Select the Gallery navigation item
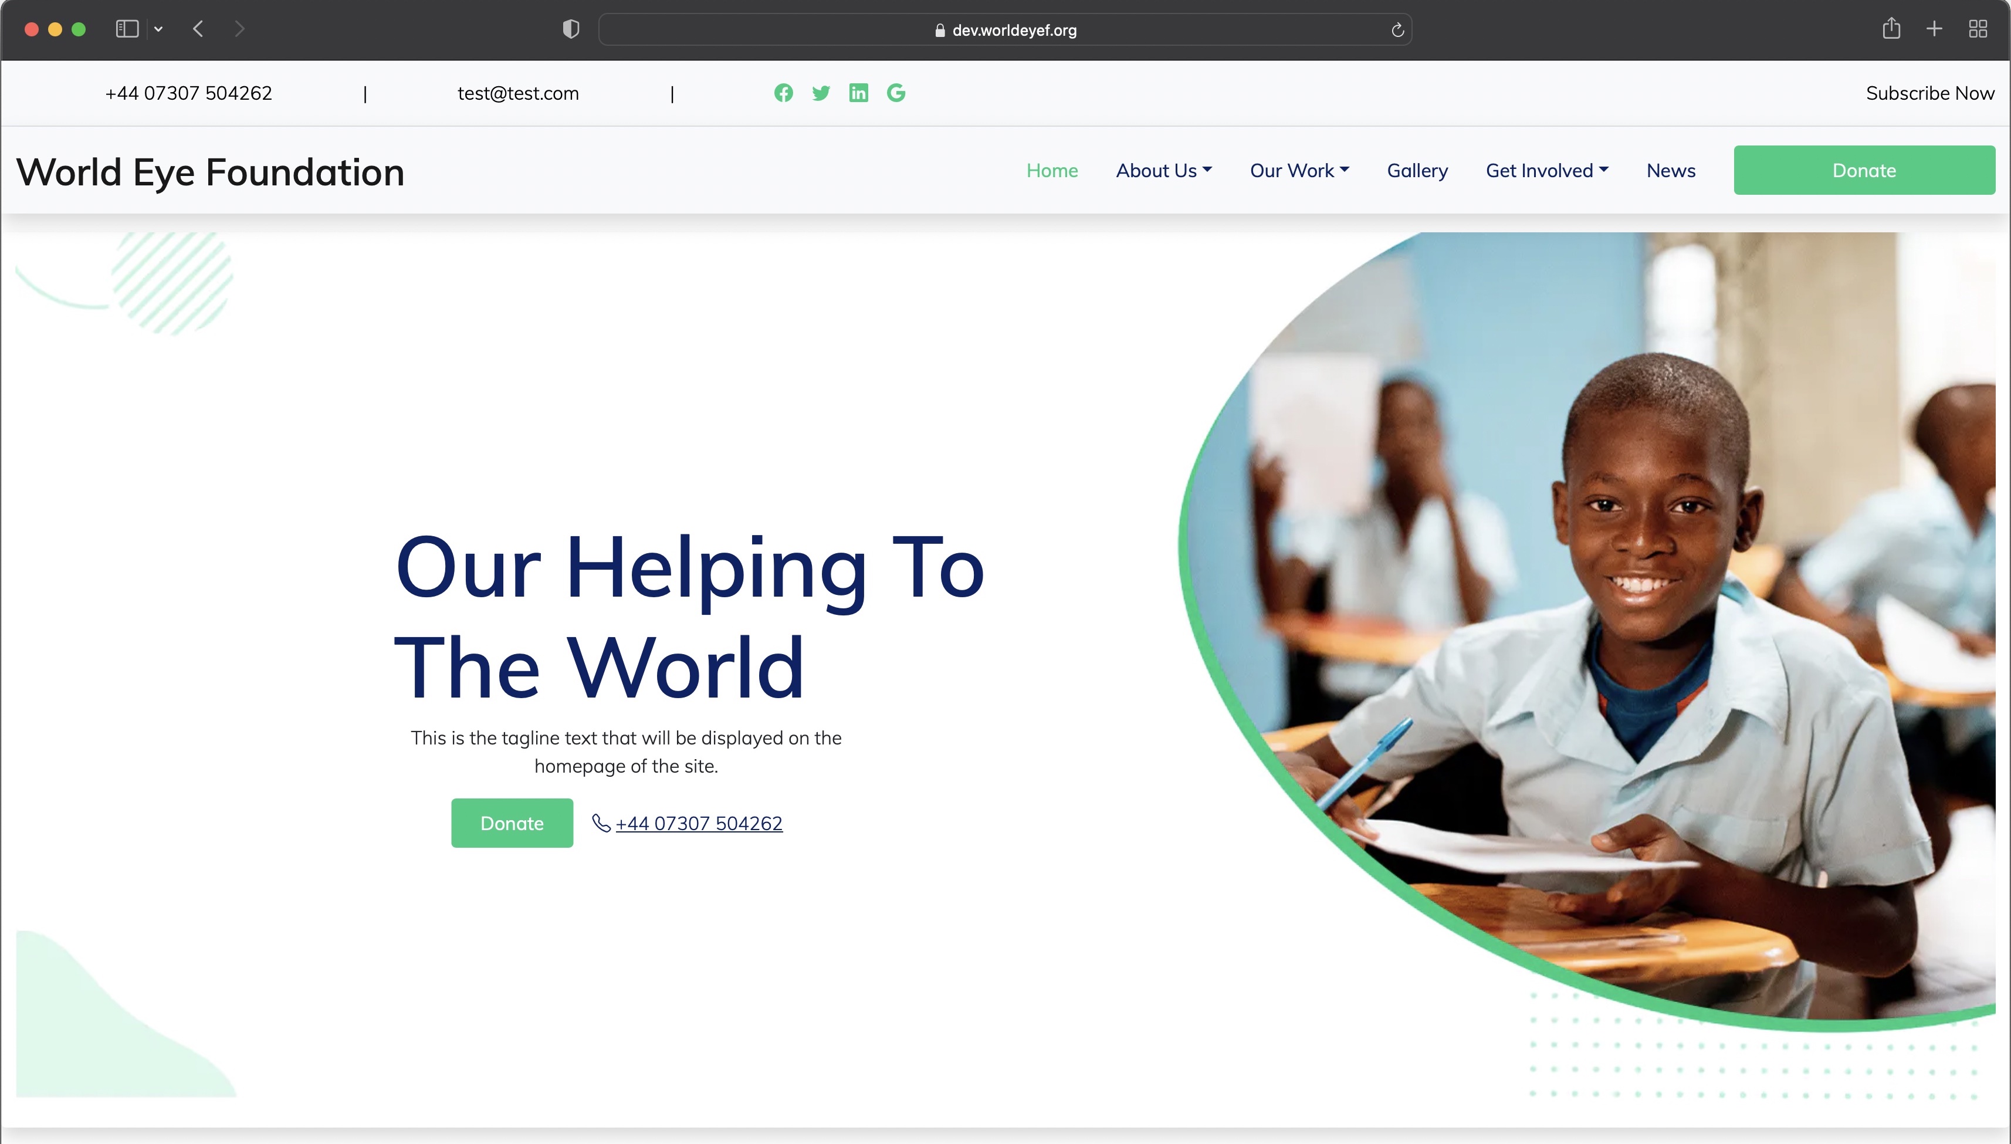 click(x=1417, y=171)
